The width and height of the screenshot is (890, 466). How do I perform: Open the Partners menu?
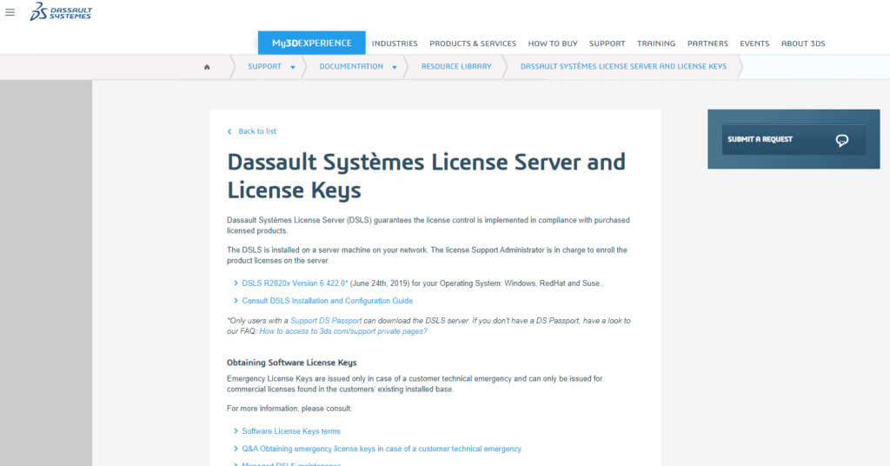click(707, 43)
